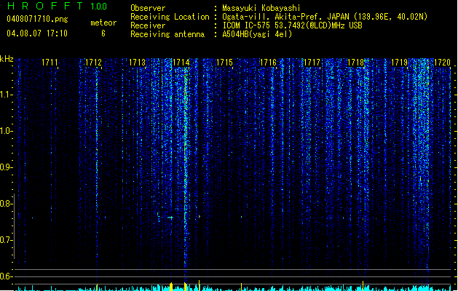Click the "Observer" field label
This screenshot has height=291, width=458.
click(148, 8)
